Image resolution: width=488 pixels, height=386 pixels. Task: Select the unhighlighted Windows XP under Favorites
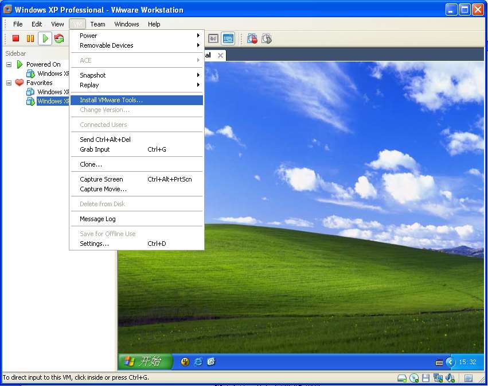53,92
